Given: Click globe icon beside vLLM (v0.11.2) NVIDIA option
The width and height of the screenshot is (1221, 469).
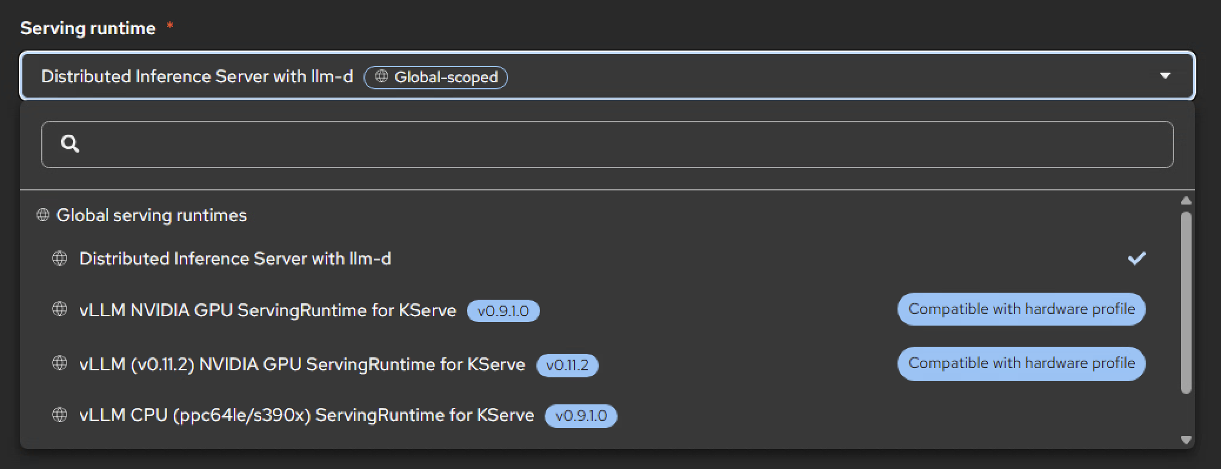Looking at the screenshot, I should 59,364.
